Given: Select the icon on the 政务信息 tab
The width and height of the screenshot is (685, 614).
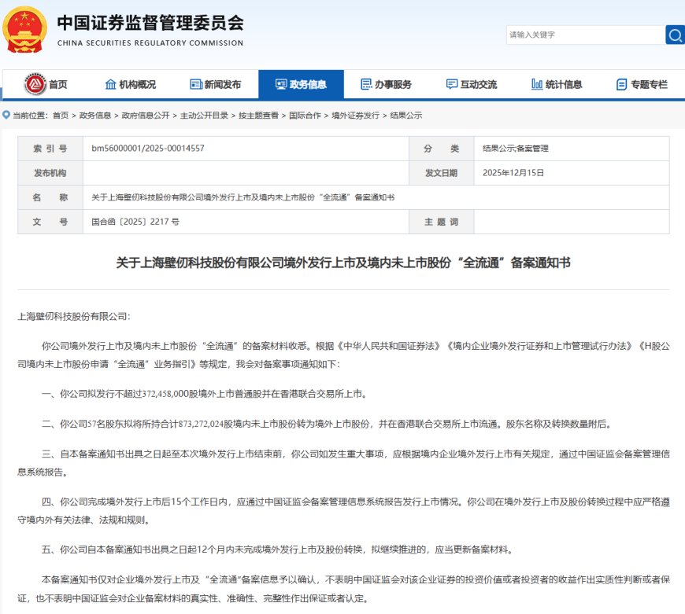Looking at the screenshot, I should (280, 84).
